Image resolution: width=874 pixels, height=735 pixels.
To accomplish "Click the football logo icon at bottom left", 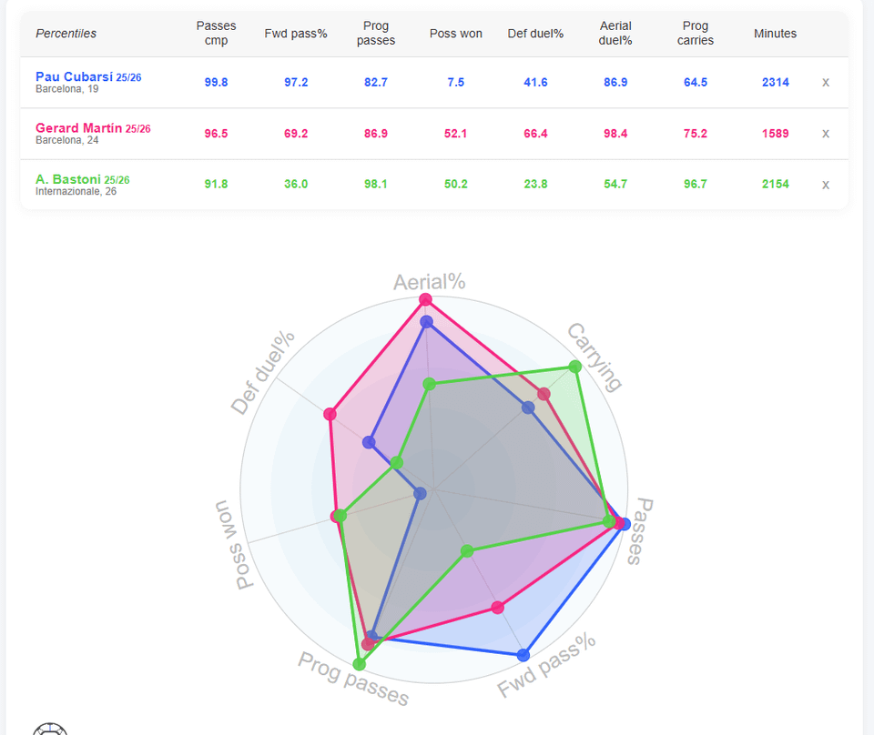I will pyautogui.click(x=50, y=730).
